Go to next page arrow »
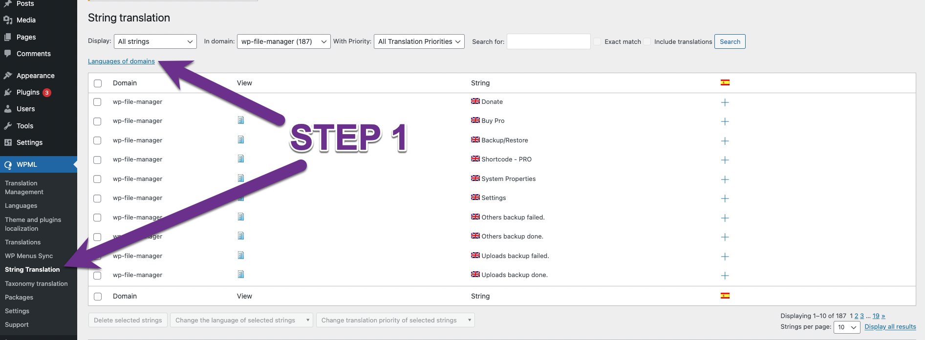Screen dimensions: 925x340 883,316
